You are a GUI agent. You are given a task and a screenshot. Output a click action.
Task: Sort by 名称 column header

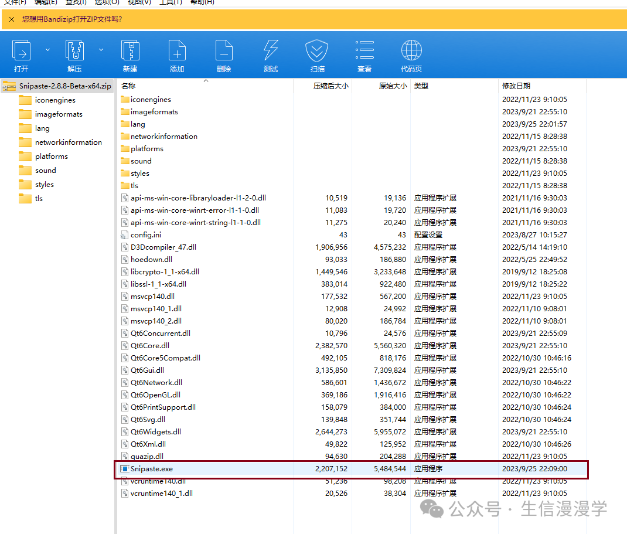coord(128,86)
